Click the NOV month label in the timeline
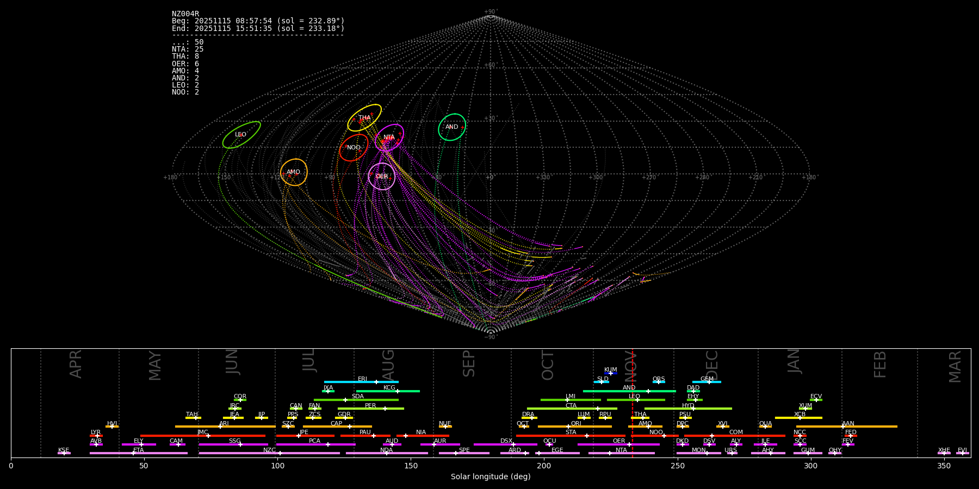979x489 pixels. pyautogui.click(x=630, y=363)
